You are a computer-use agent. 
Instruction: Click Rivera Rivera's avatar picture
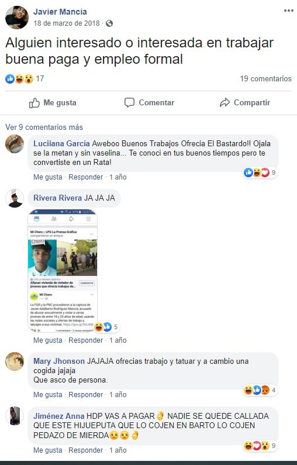[x=15, y=198]
